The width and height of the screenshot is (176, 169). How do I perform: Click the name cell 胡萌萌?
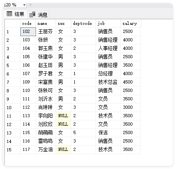click(x=46, y=133)
